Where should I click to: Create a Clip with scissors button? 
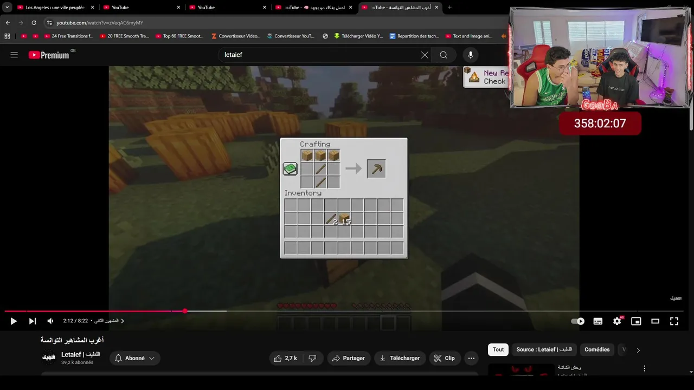pos(445,358)
